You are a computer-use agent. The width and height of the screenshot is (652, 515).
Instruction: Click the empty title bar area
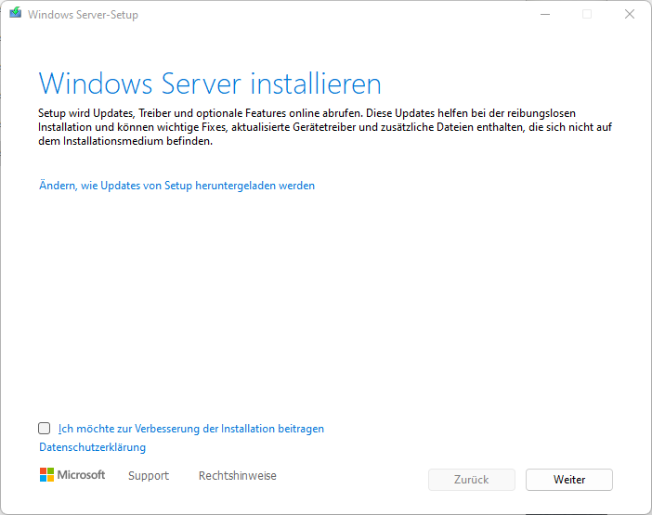pyautogui.click(x=334, y=14)
